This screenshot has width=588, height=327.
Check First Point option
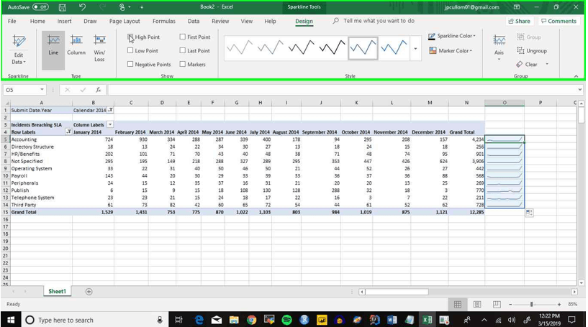(183, 37)
